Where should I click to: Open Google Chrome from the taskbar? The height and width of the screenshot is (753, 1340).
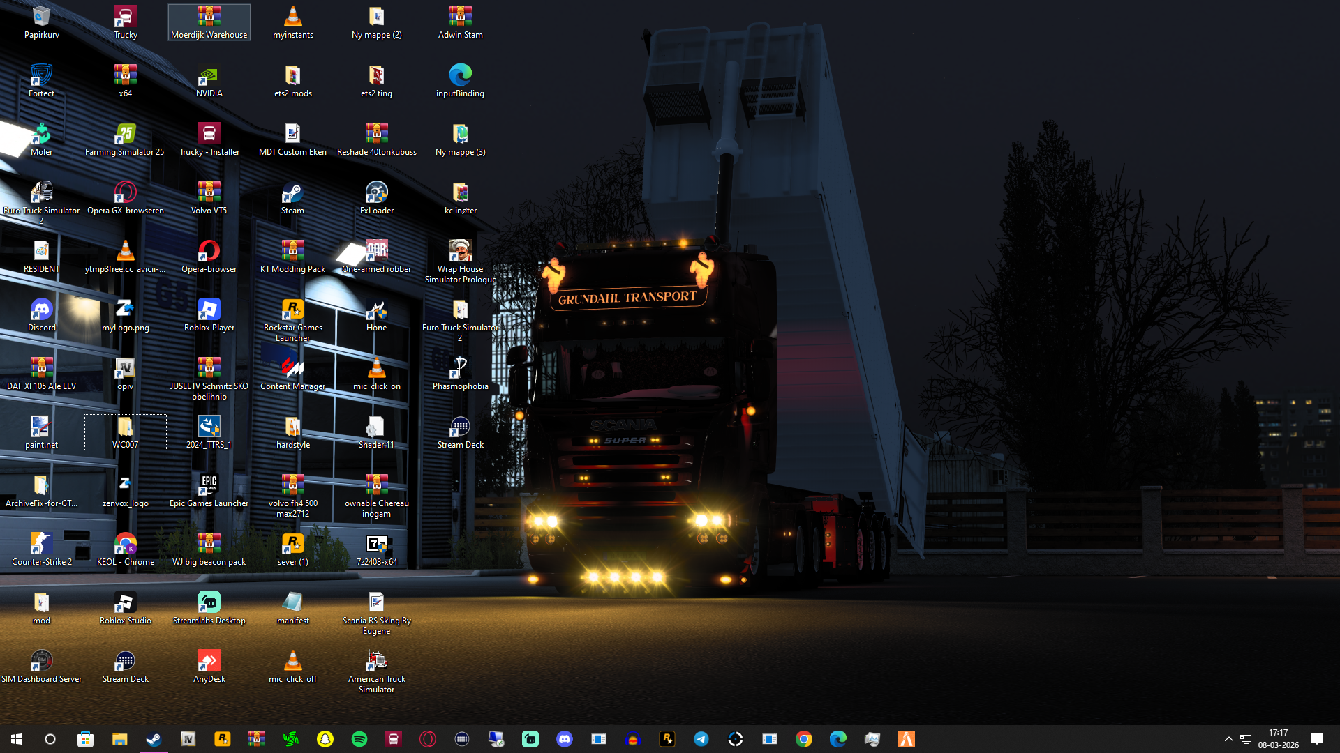804,739
